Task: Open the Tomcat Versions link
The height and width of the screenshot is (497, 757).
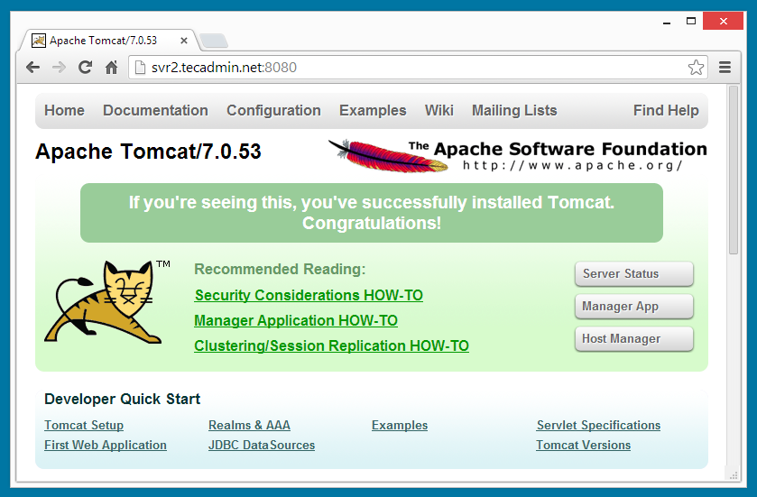Action: click(x=583, y=445)
